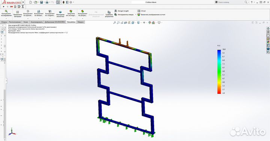This screenshot has height=141, width=270.
Task: Click the Критерий : Авто text line
Action: click(14, 31)
